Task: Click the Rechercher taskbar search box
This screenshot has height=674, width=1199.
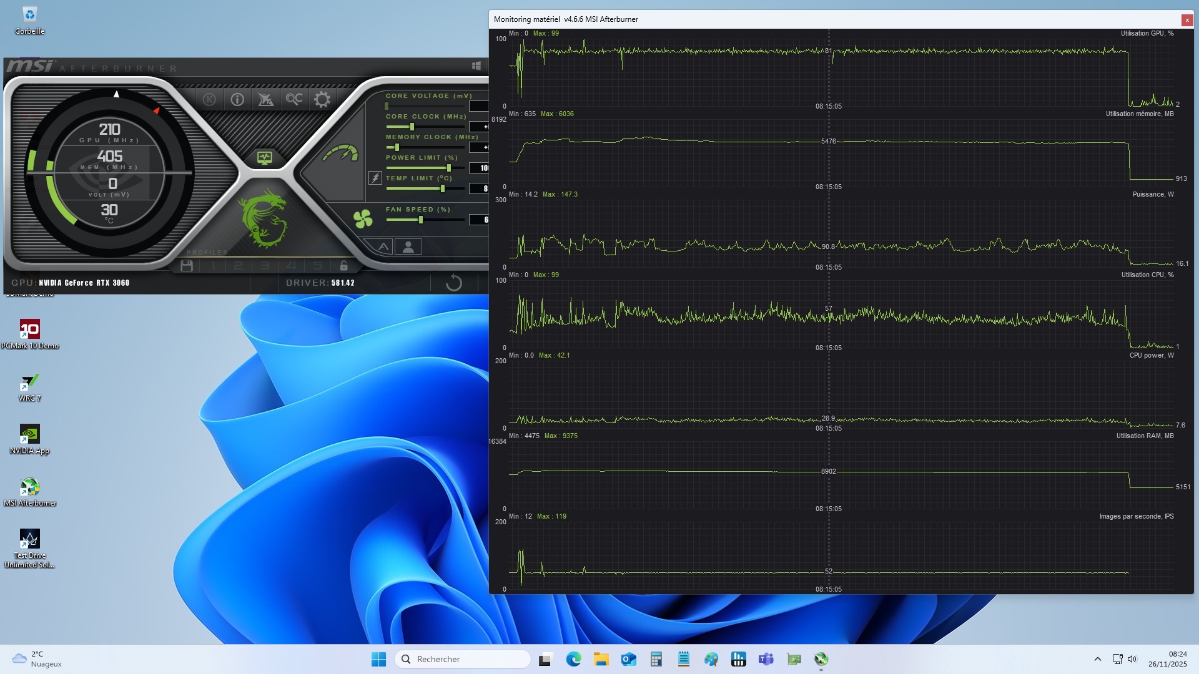Action: tap(463, 659)
